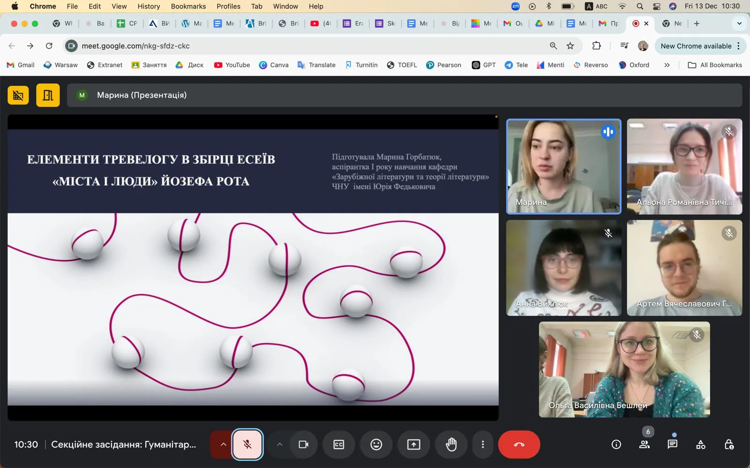
Task: Open the YouTube bookmark
Action: click(232, 65)
